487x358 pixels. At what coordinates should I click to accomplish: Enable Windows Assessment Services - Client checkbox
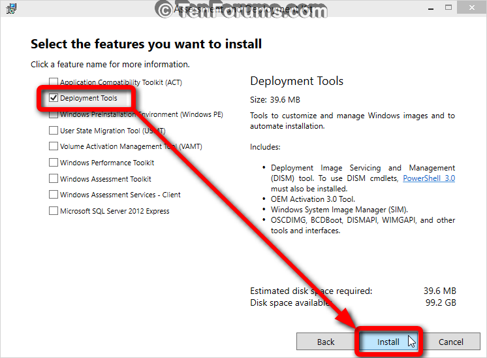pyautogui.click(x=54, y=195)
